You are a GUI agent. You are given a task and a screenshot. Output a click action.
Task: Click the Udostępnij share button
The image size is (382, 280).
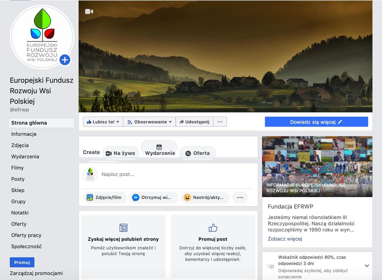coord(194,122)
